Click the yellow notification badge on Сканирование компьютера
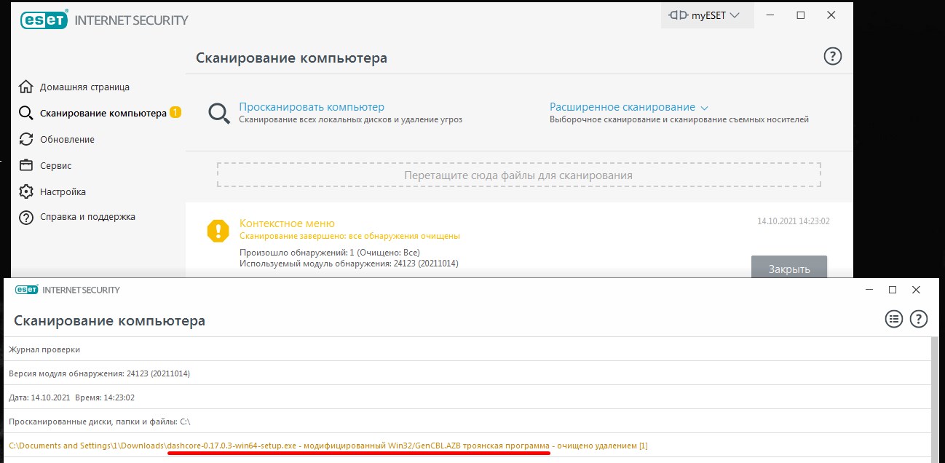945x463 pixels. point(175,112)
